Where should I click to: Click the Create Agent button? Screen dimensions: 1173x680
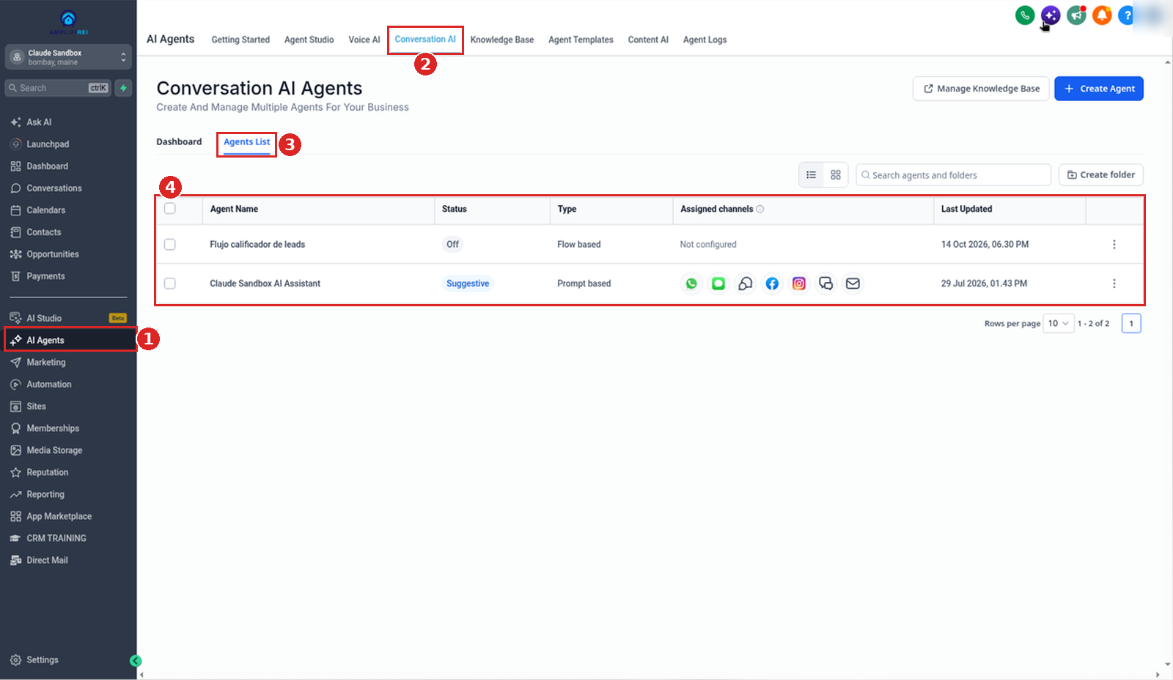pos(1099,89)
